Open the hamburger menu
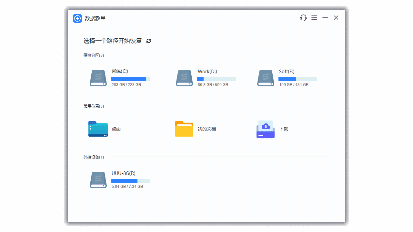Image resolution: width=413 pixels, height=232 pixels. click(x=314, y=18)
